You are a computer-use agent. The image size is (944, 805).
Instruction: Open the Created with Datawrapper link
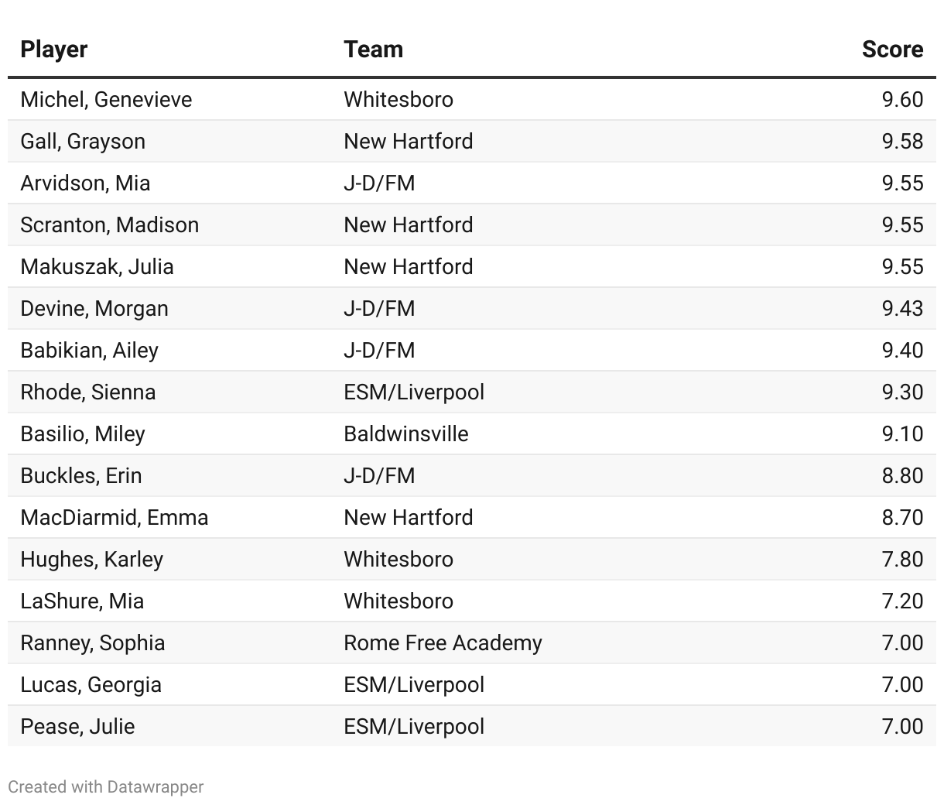pyautogui.click(x=106, y=786)
